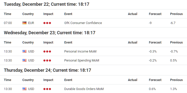
Task: Click impact dots for Personal Spending MoM
Action: coord(47,60)
